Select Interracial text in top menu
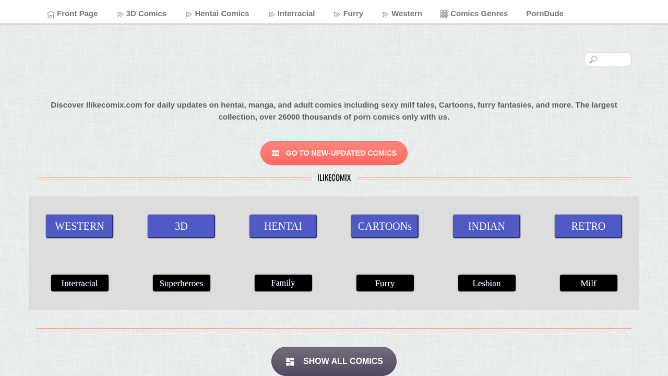This screenshot has width=668, height=376. 296,14
